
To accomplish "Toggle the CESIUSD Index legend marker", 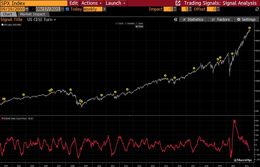I will (x=2, y=118).
